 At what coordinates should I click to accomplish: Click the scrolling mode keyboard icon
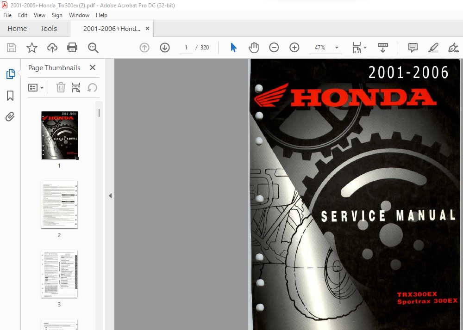[x=383, y=48]
